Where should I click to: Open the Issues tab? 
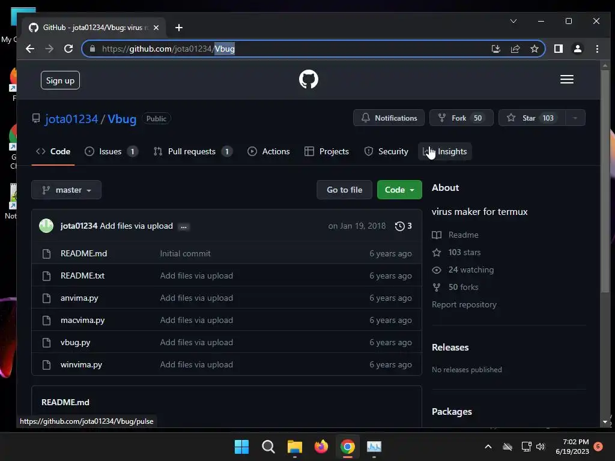[x=111, y=151]
